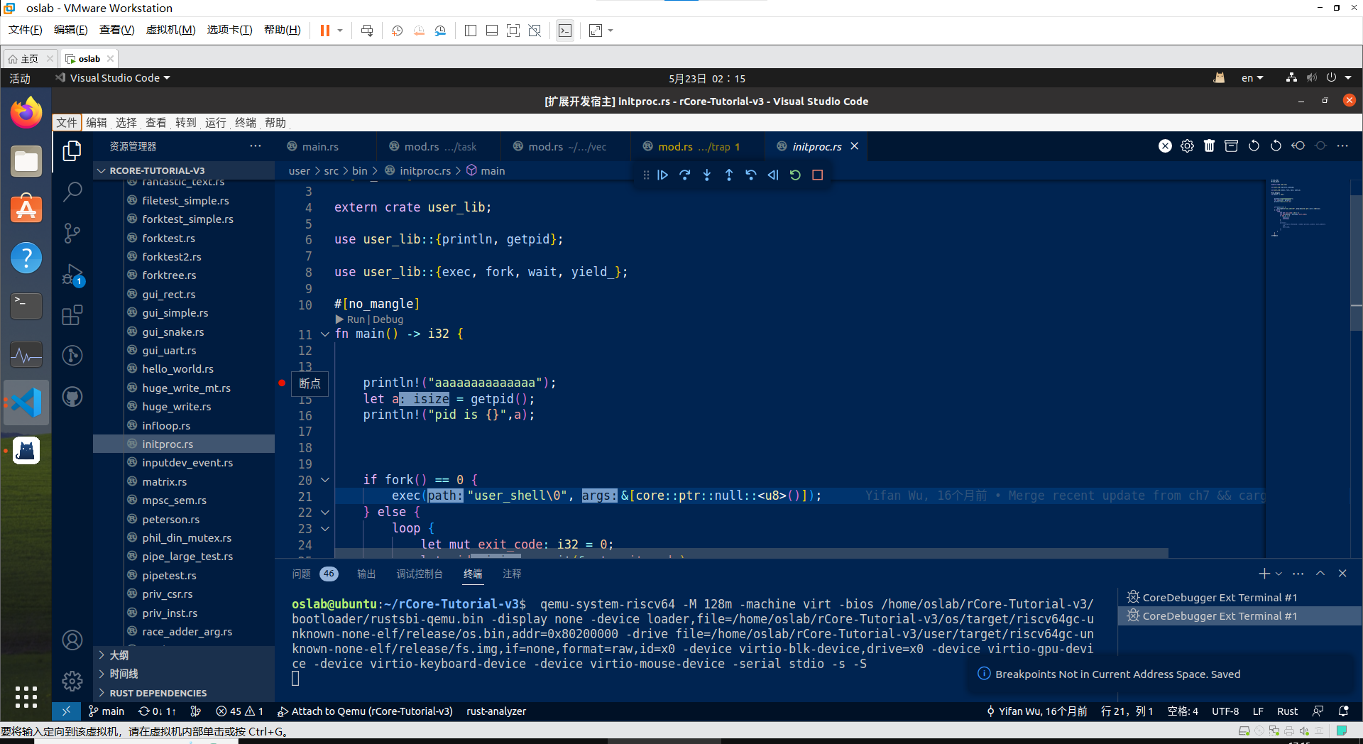Viewport: 1363px width, 744px height.
Task: Expand the RUST DEPENDENCIES section
Action: pyautogui.click(x=185, y=693)
